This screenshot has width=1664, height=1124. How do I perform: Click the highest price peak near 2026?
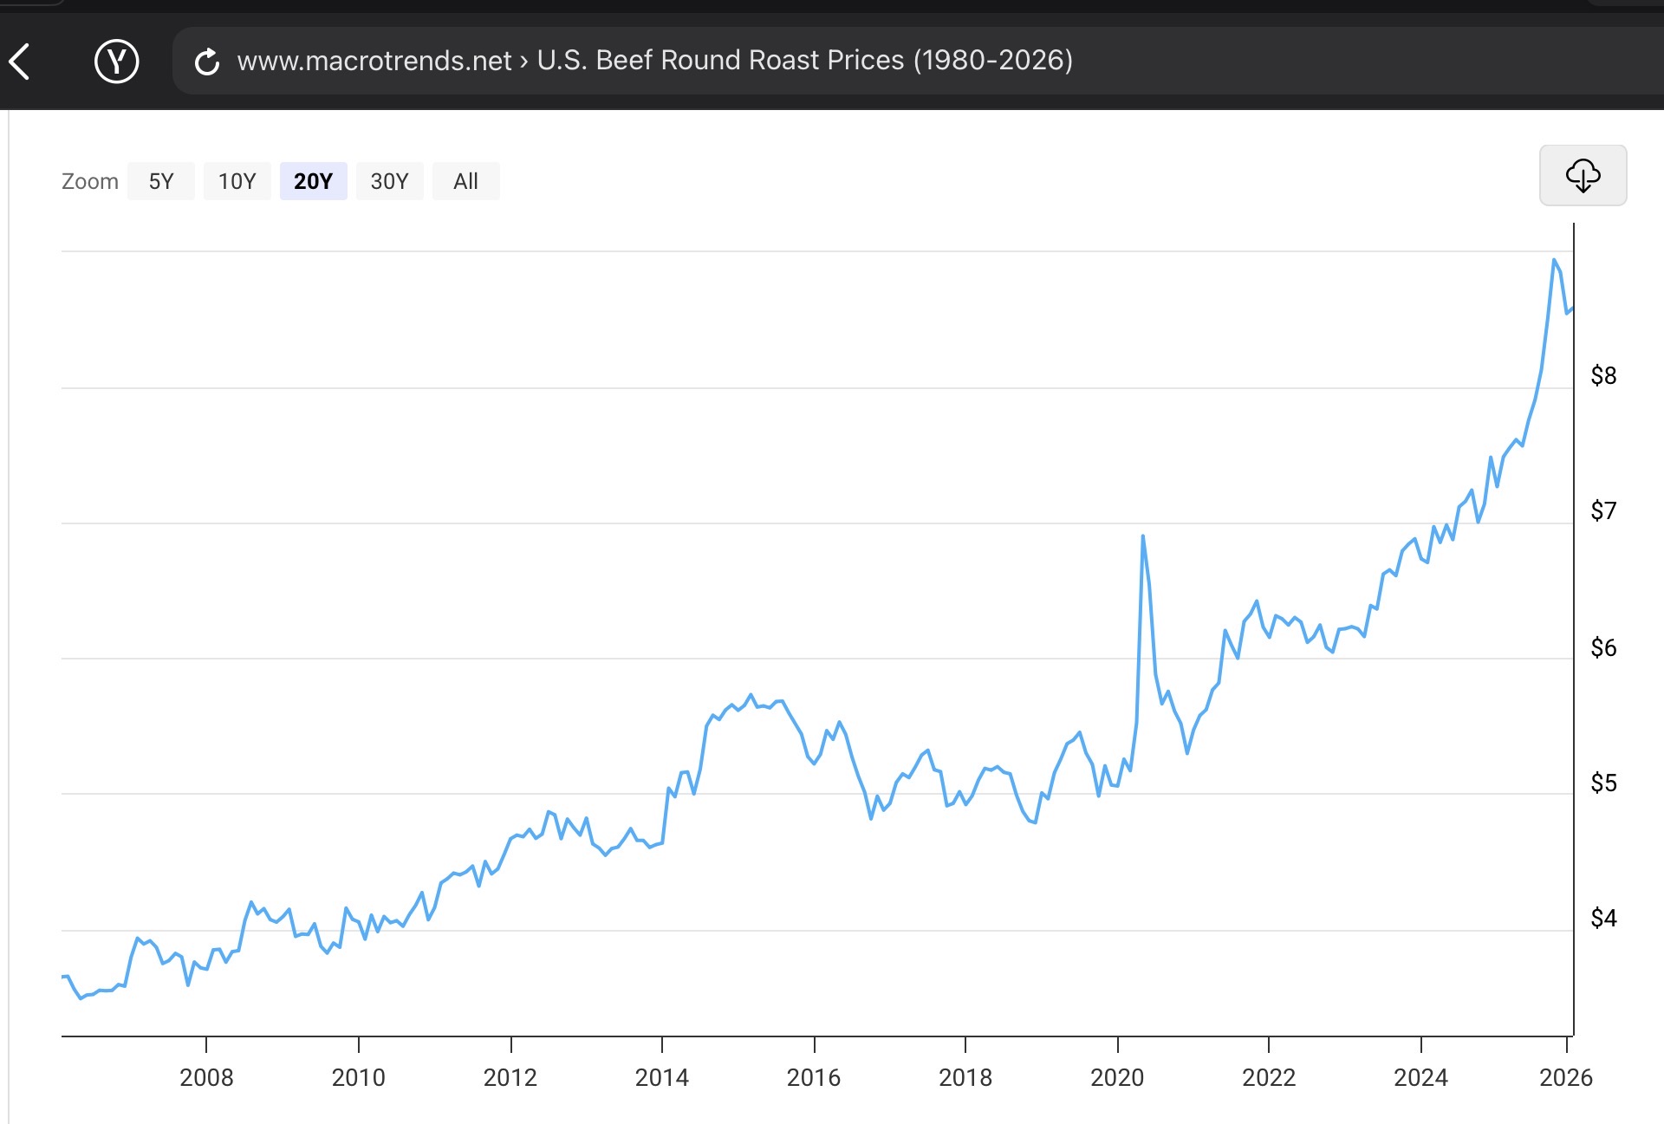pos(1554,260)
